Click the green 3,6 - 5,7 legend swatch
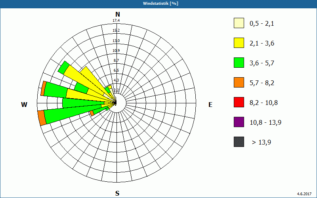 click(x=239, y=63)
